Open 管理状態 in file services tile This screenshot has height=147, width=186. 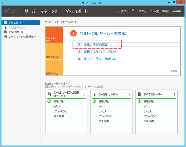[x=58, y=101]
